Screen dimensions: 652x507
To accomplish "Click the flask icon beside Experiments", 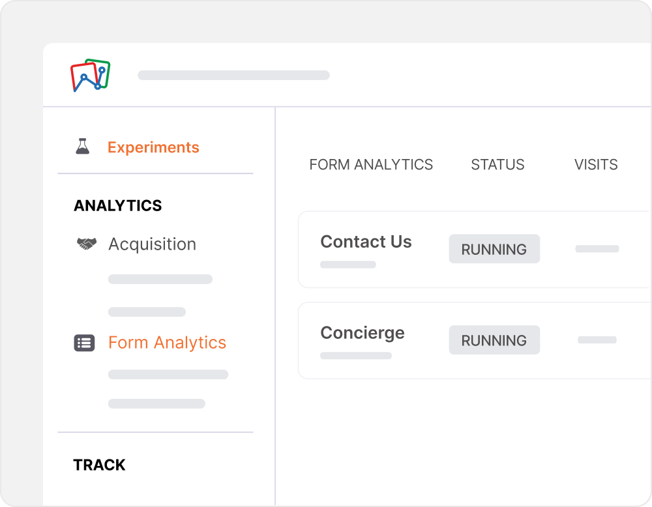I will point(82,147).
